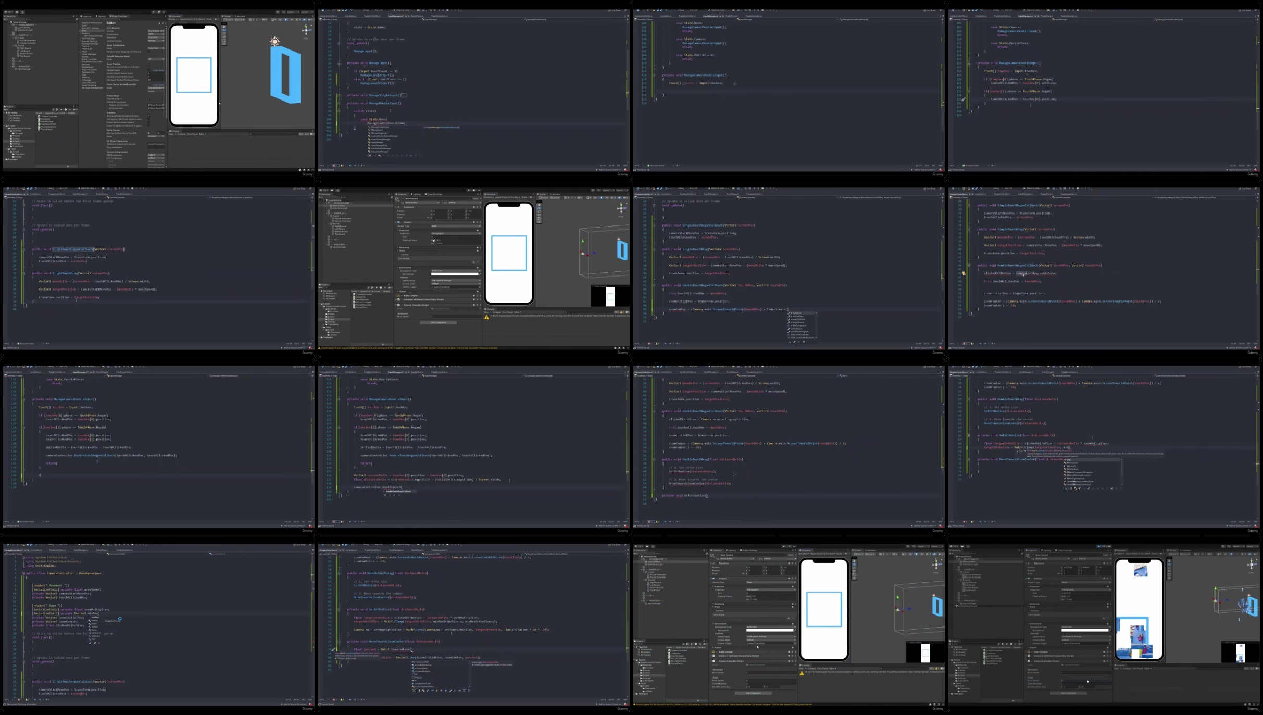This screenshot has height=715, width=1263.
Task: Select Player category in Project Settings list
Action: (84, 52)
